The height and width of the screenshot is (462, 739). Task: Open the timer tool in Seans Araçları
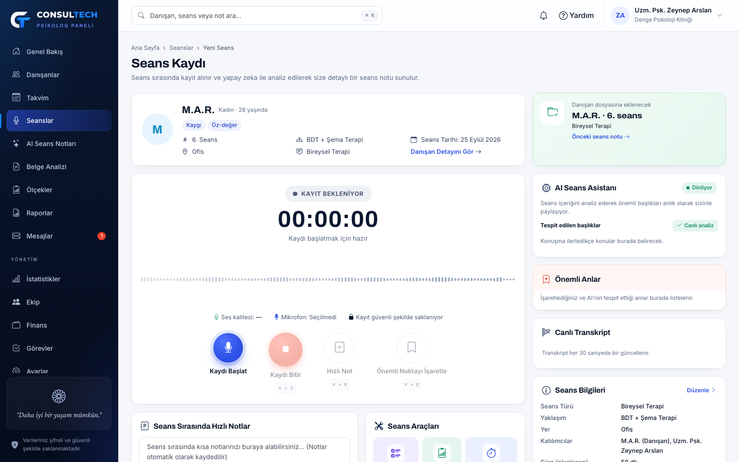point(491,450)
